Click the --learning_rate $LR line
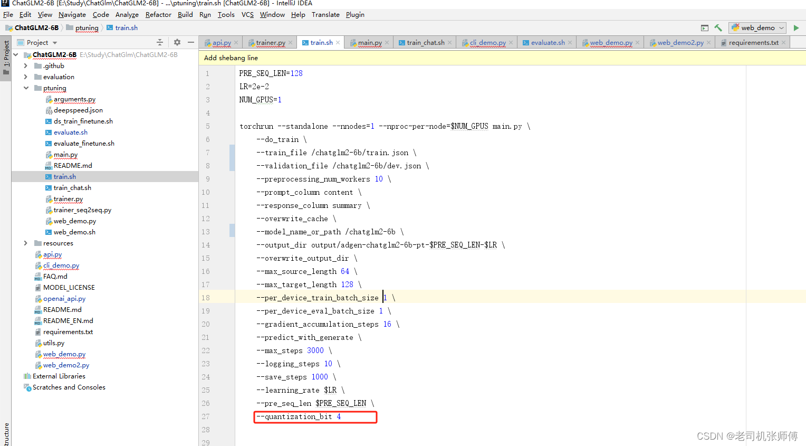The width and height of the screenshot is (806, 446). [x=301, y=390]
